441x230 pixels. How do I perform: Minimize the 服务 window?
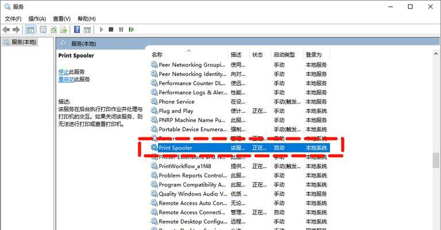(x=390, y=6)
